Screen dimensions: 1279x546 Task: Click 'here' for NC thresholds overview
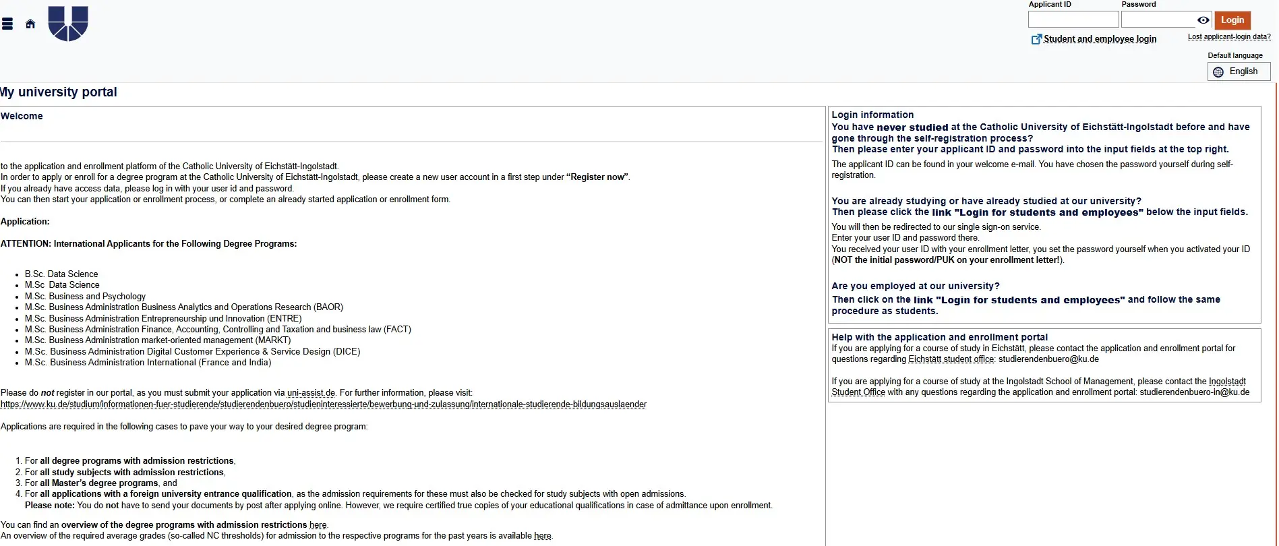point(542,536)
